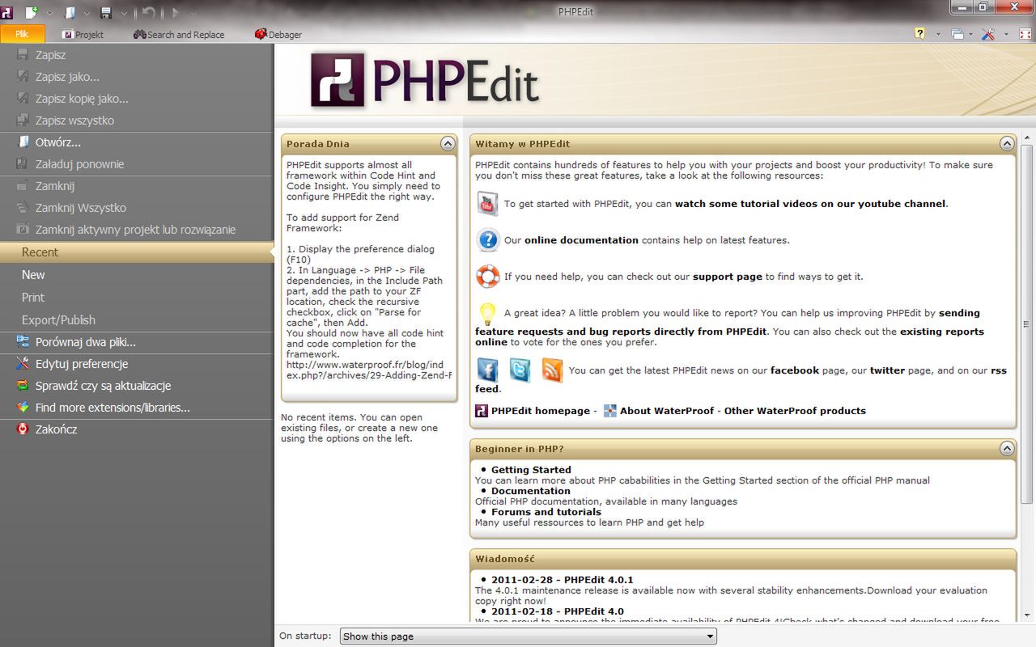Open the Plik file tab
1036x647 pixels.
(23, 35)
